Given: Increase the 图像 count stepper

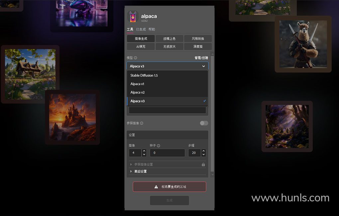Looking at the screenshot, I should pyautogui.click(x=144, y=151).
